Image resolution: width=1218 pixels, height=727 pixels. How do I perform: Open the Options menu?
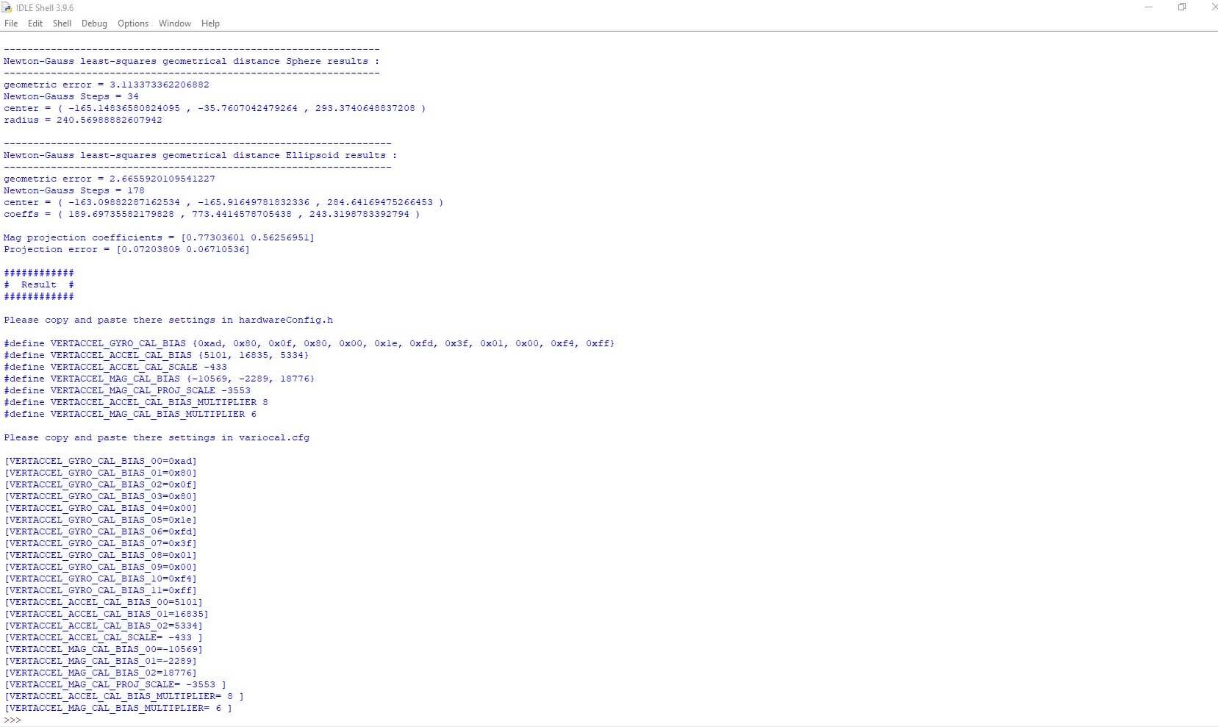tap(133, 24)
